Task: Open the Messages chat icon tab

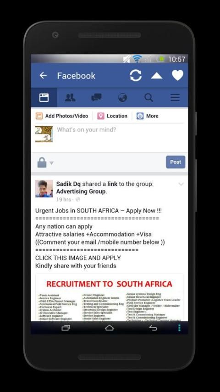Action: (x=96, y=97)
